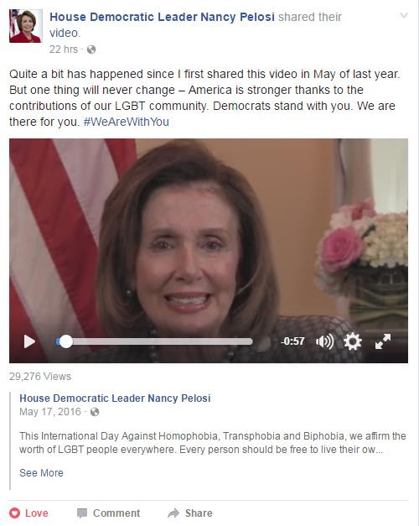Click the 22 hrs timestamp
Image resolution: width=419 pixels, height=526 pixels.
pos(64,49)
